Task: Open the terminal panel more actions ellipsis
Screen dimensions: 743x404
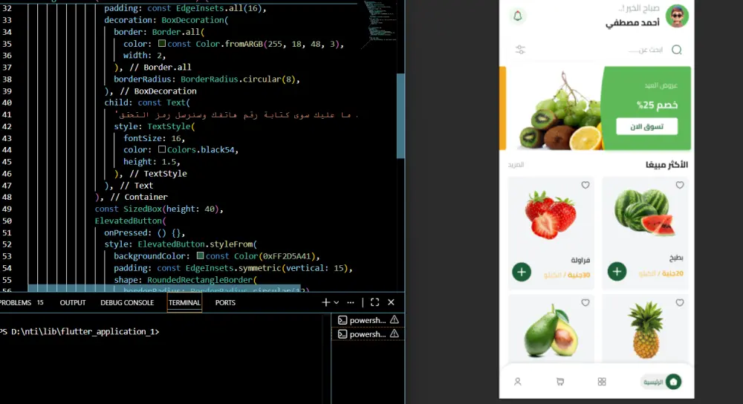Action: [x=350, y=302]
